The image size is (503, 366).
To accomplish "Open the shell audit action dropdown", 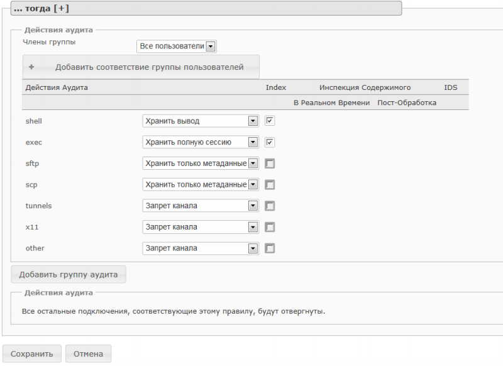I will tap(201, 121).
